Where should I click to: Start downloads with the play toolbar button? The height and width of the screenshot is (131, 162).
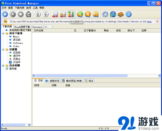click(13, 14)
